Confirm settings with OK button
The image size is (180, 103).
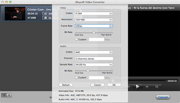coord(114,85)
